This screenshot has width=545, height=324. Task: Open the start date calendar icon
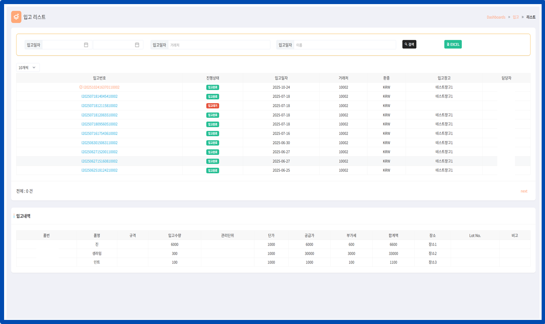[86, 45]
